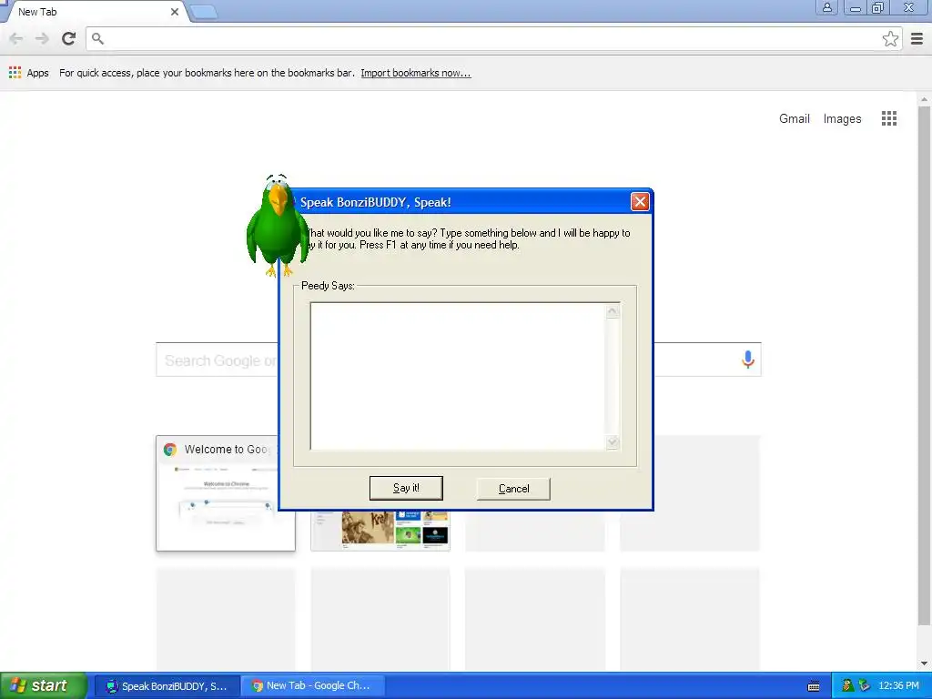
Task: Click the Import bookmarks now link
Action: [415, 73]
